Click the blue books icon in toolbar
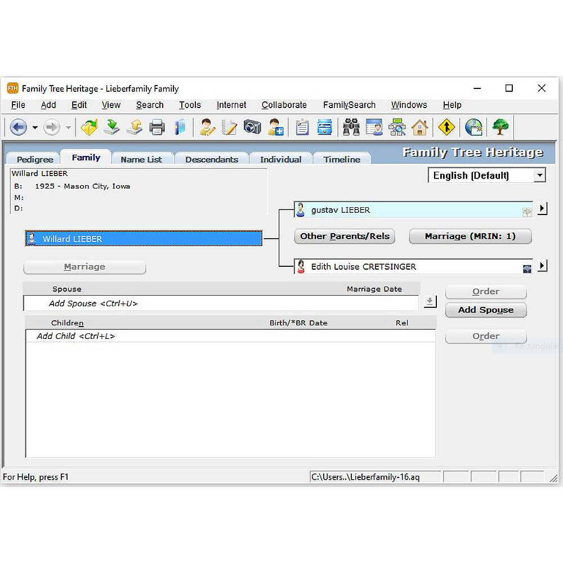Image resolution: width=563 pixels, height=563 pixels. tap(180, 127)
